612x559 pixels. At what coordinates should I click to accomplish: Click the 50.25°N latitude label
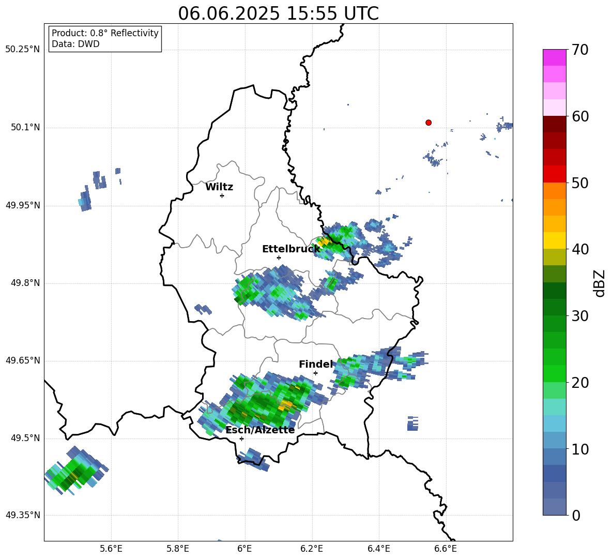tap(23, 50)
